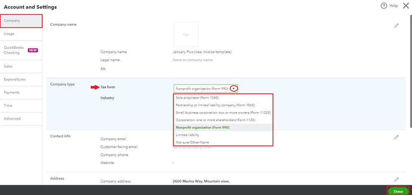Choose Nonprofit organization (Form 990) option

[223, 128]
